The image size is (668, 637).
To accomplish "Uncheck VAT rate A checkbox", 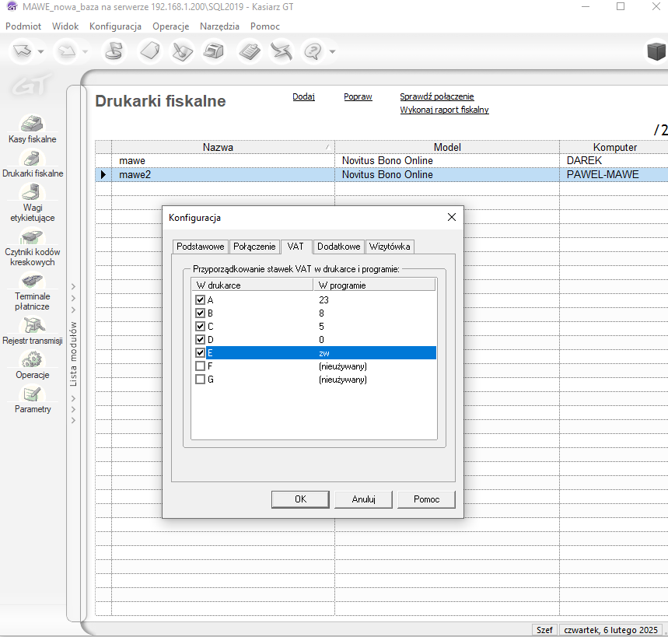I will click(x=200, y=299).
